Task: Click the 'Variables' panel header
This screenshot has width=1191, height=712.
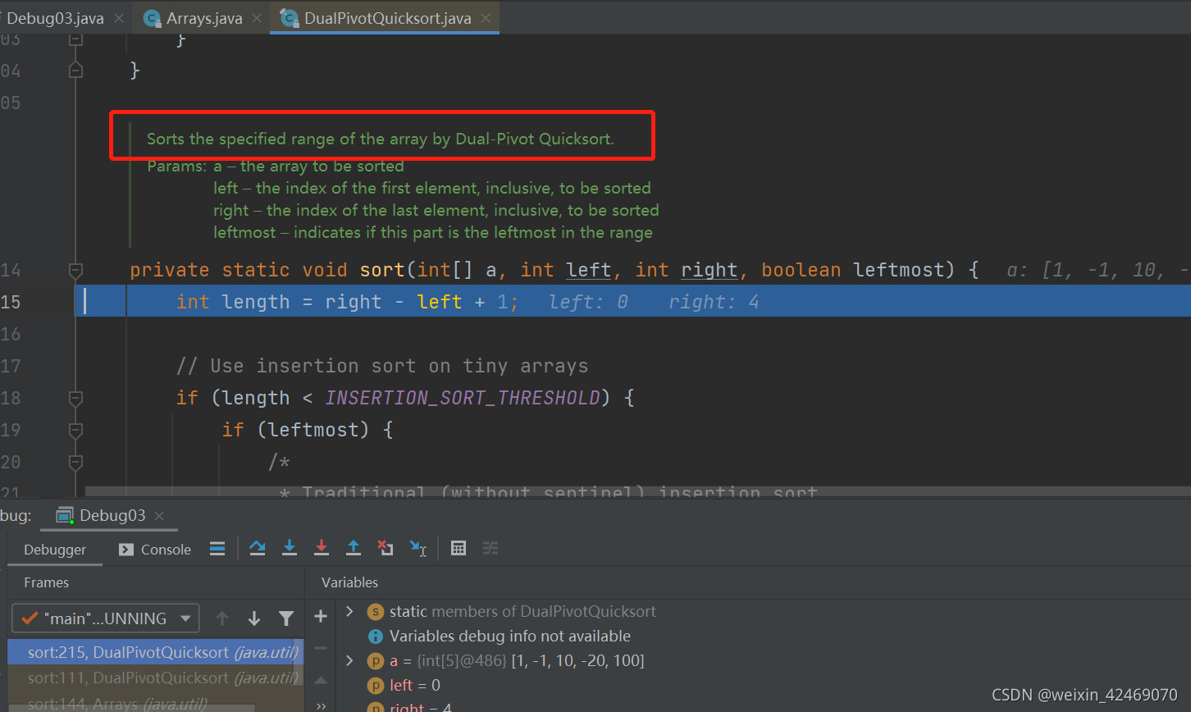Action: click(x=349, y=582)
